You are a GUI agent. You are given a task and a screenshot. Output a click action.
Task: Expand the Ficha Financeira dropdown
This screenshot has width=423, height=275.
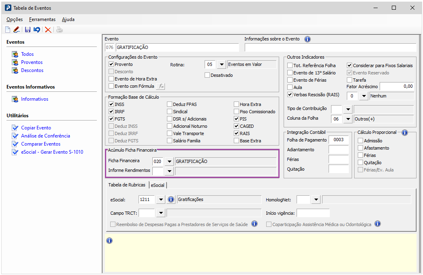click(x=169, y=161)
